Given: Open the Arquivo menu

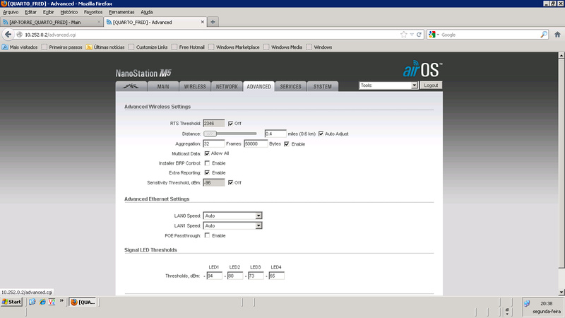Looking at the screenshot, I should click(x=11, y=12).
